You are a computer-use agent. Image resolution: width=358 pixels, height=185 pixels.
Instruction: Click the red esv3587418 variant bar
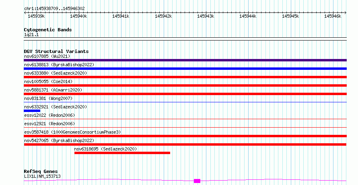click(185, 136)
